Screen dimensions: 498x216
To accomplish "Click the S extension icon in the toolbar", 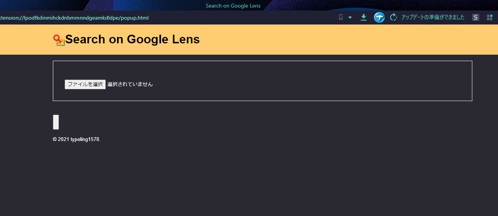I will coord(476,17).
